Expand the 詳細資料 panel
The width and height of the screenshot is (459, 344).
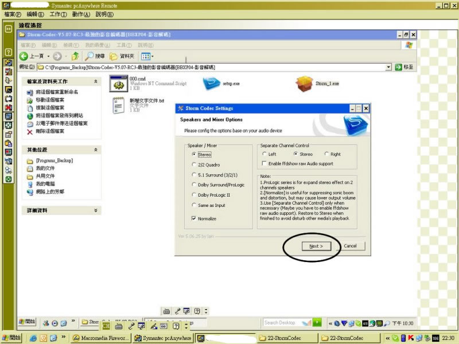[x=96, y=210]
